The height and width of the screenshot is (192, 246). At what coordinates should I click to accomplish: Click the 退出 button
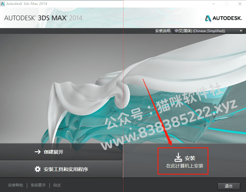229,186
